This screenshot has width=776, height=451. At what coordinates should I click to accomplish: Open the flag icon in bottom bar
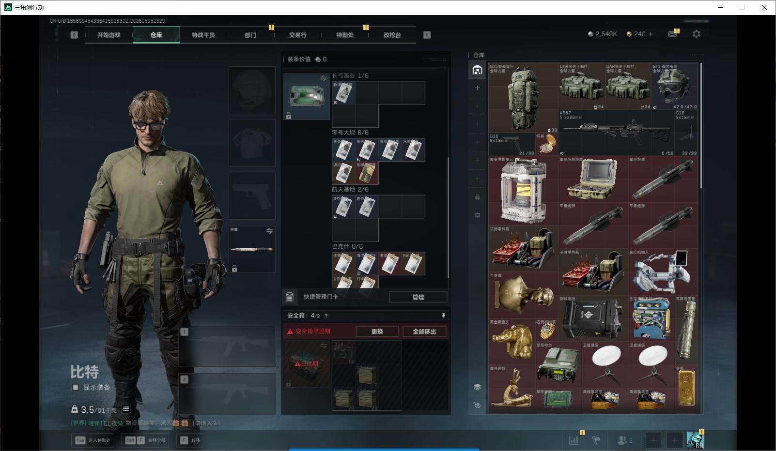(x=596, y=440)
